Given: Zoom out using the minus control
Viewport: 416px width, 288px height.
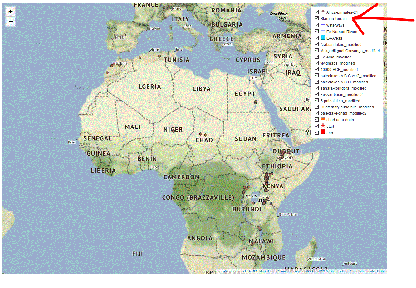Looking at the screenshot, I should [10, 21].
